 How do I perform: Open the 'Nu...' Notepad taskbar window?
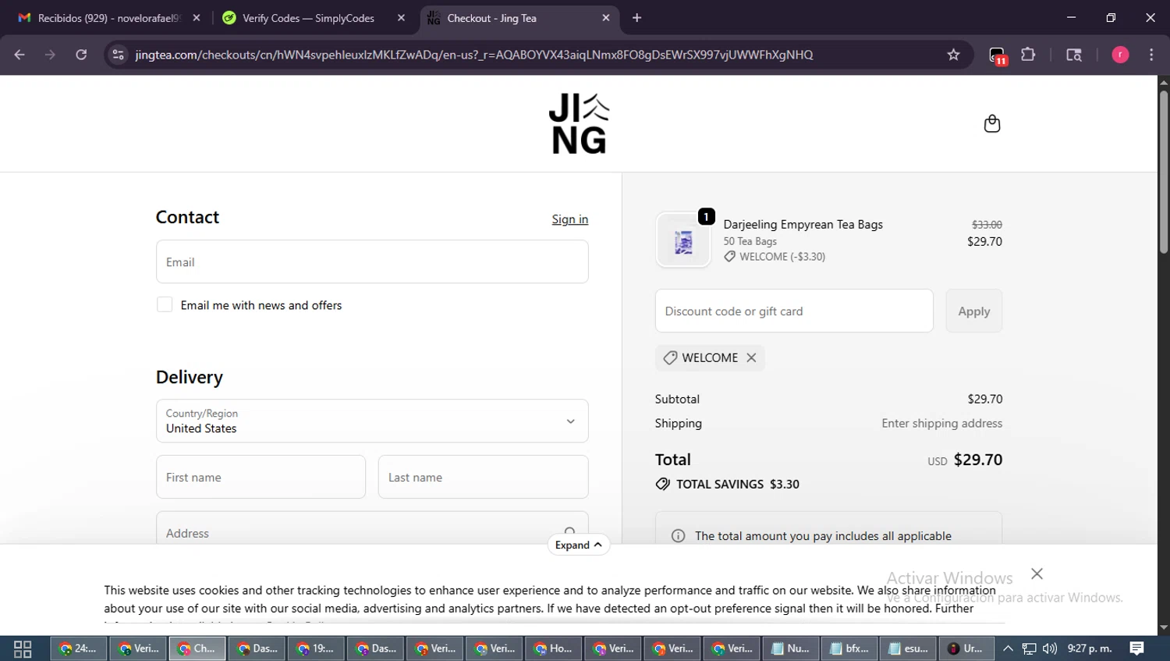coord(790,649)
